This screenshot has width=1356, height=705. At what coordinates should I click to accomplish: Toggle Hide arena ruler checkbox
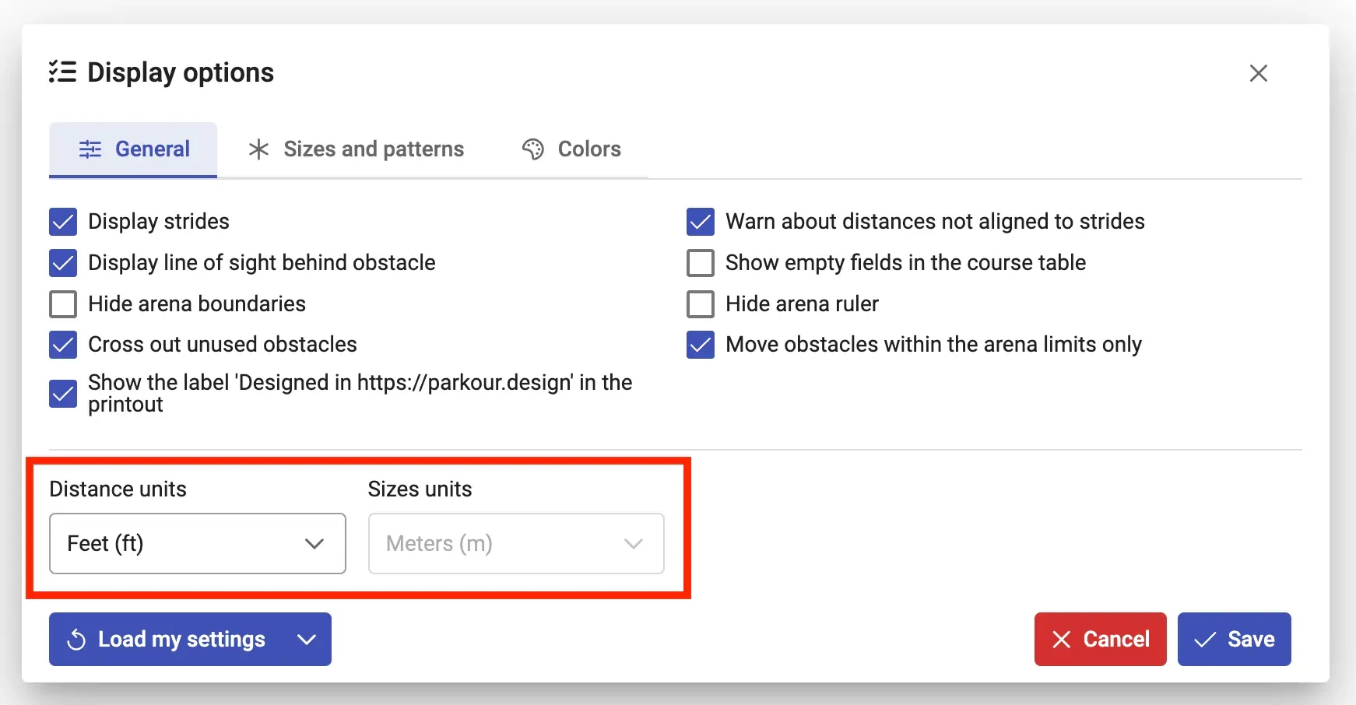(x=701, y=304)
